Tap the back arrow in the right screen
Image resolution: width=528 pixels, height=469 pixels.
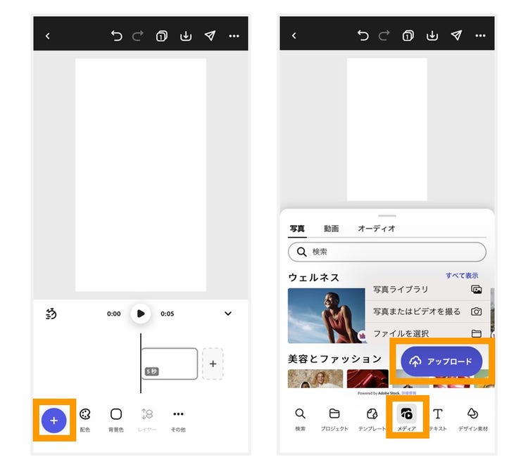(294, 35)
